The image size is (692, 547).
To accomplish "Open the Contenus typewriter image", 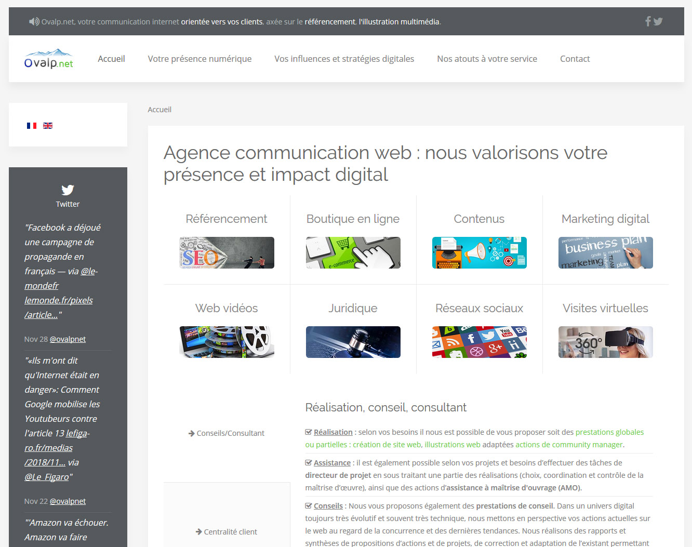I will click(x=480, y=252).
